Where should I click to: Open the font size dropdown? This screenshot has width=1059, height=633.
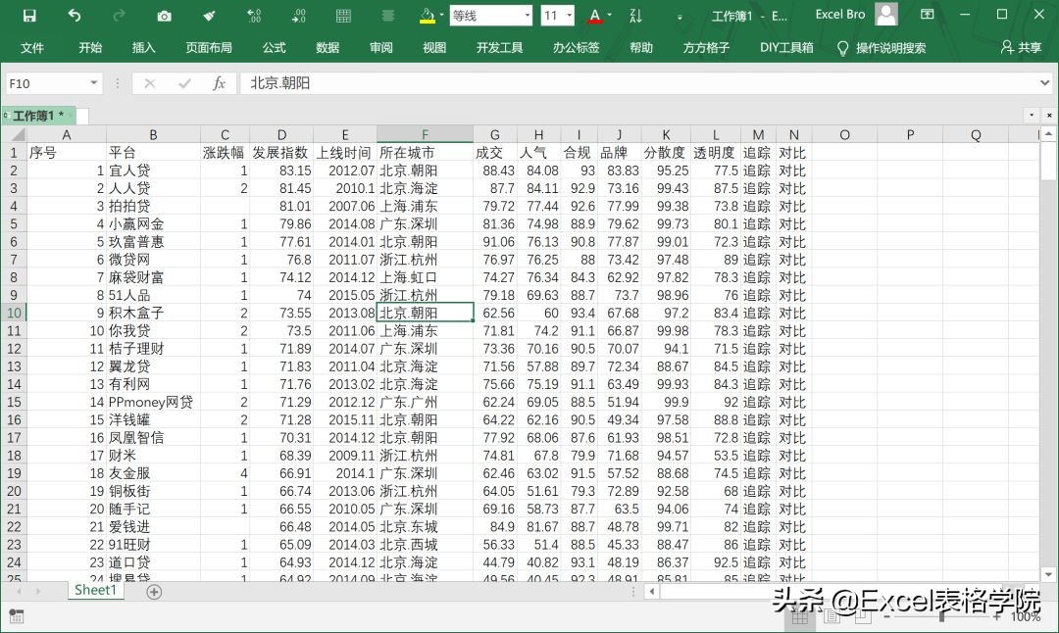(x=570, y=16)
